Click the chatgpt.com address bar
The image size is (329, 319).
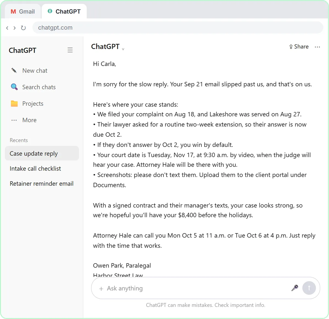tap(178, 27)
